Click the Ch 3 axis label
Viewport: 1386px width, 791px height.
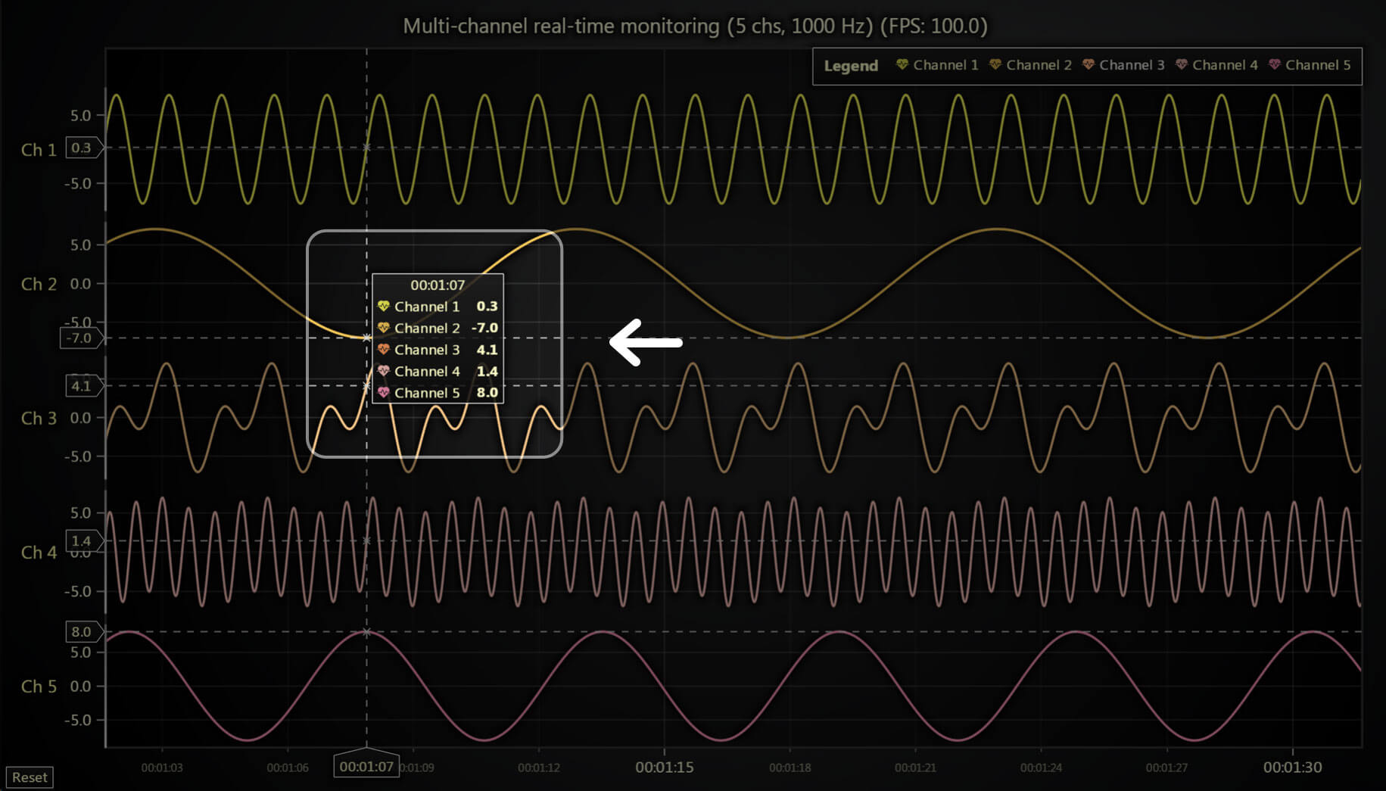tap(39, 418)
